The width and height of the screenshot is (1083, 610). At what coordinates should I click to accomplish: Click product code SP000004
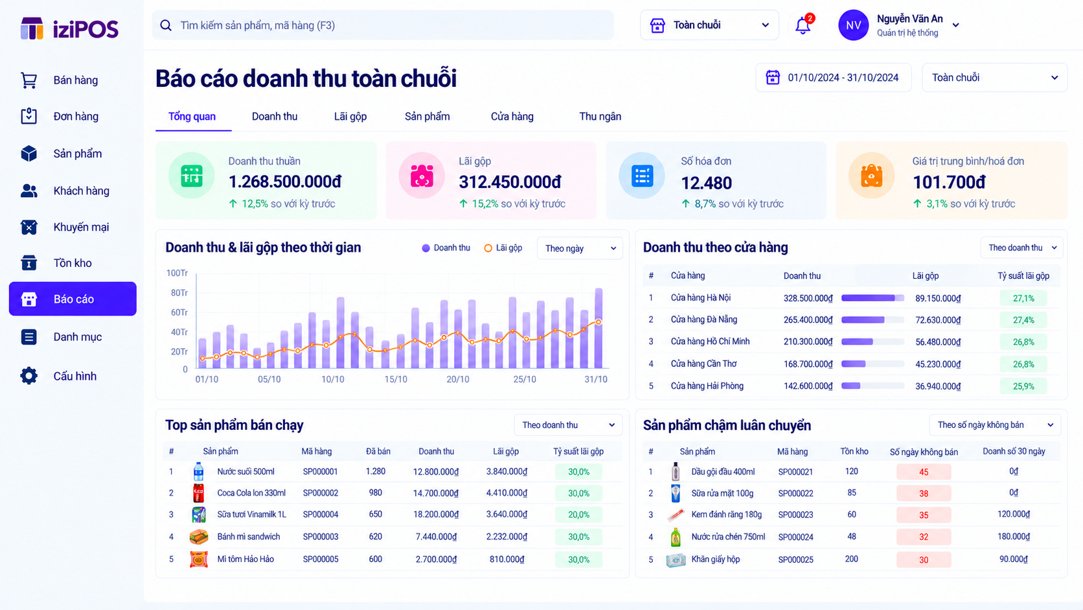point(321,515)
